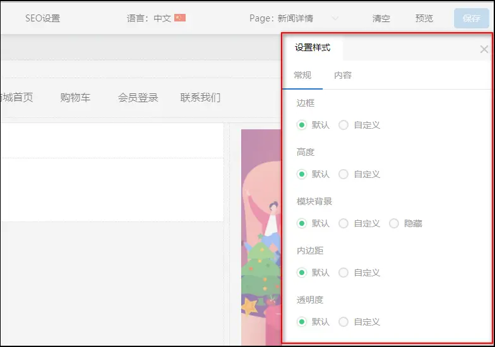Open SEO设置

[42, 18]
